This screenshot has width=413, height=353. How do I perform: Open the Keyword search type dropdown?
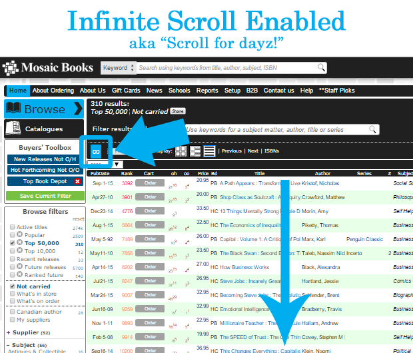click(118, 67)
